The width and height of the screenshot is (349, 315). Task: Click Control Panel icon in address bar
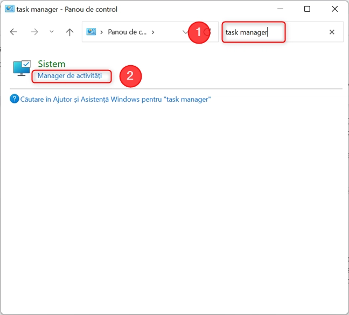(x=91, y=32)
